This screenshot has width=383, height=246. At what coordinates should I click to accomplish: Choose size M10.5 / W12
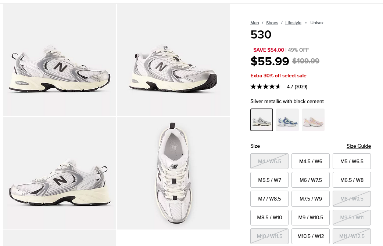pos(311,236)
